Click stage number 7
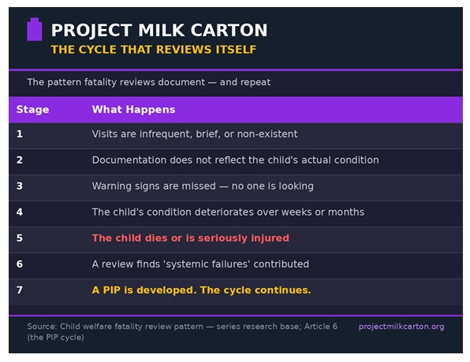The image size is (470, 362). click(20, 290)
